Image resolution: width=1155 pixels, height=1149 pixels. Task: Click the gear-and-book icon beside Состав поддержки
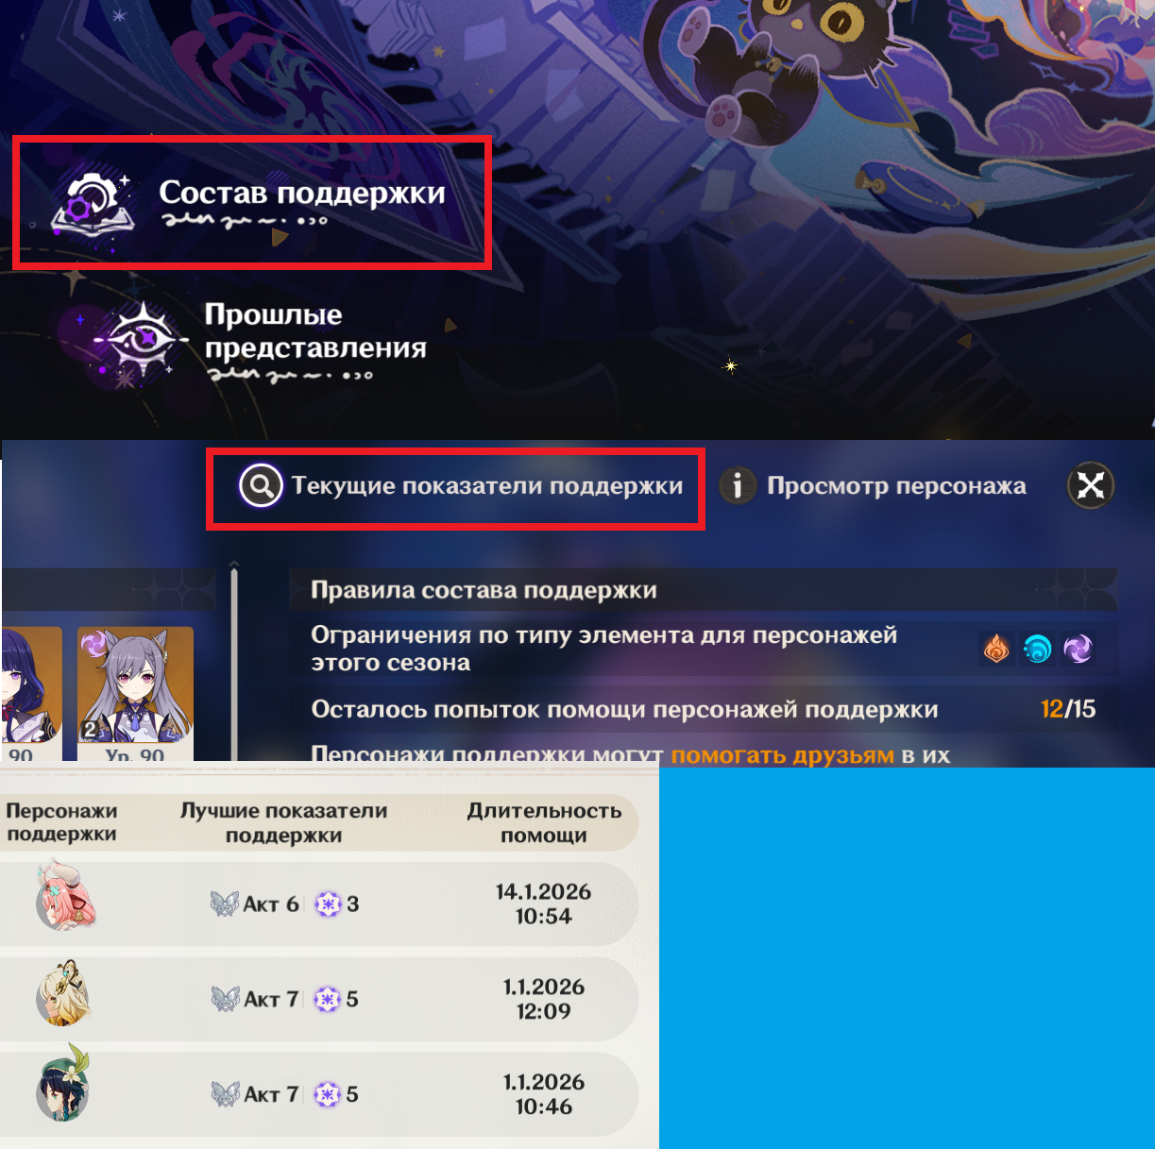(x=91, y=201)
